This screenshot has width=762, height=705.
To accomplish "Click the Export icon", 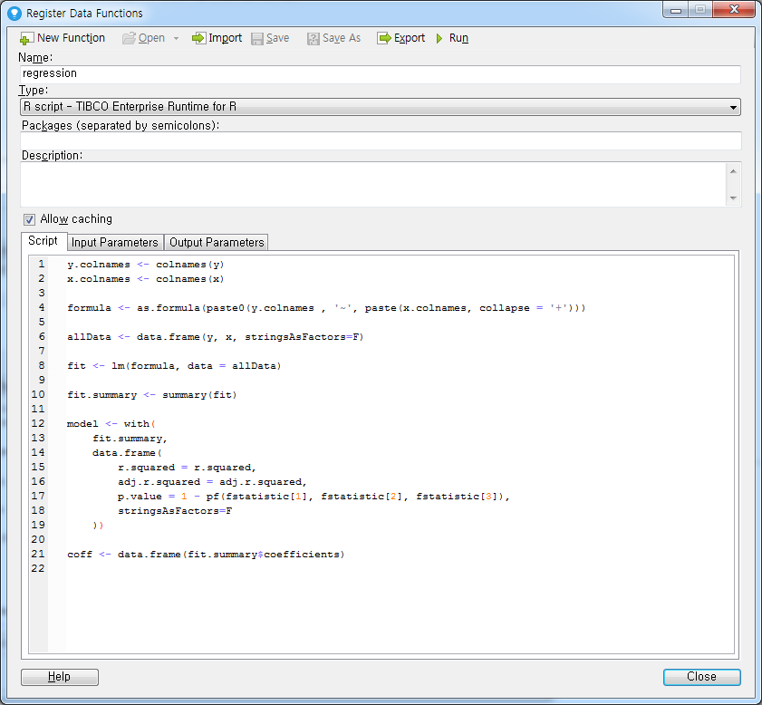I will point(400,38).
